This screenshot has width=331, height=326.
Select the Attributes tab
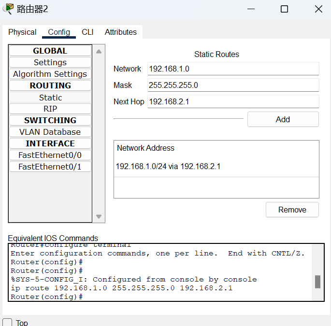120,32
